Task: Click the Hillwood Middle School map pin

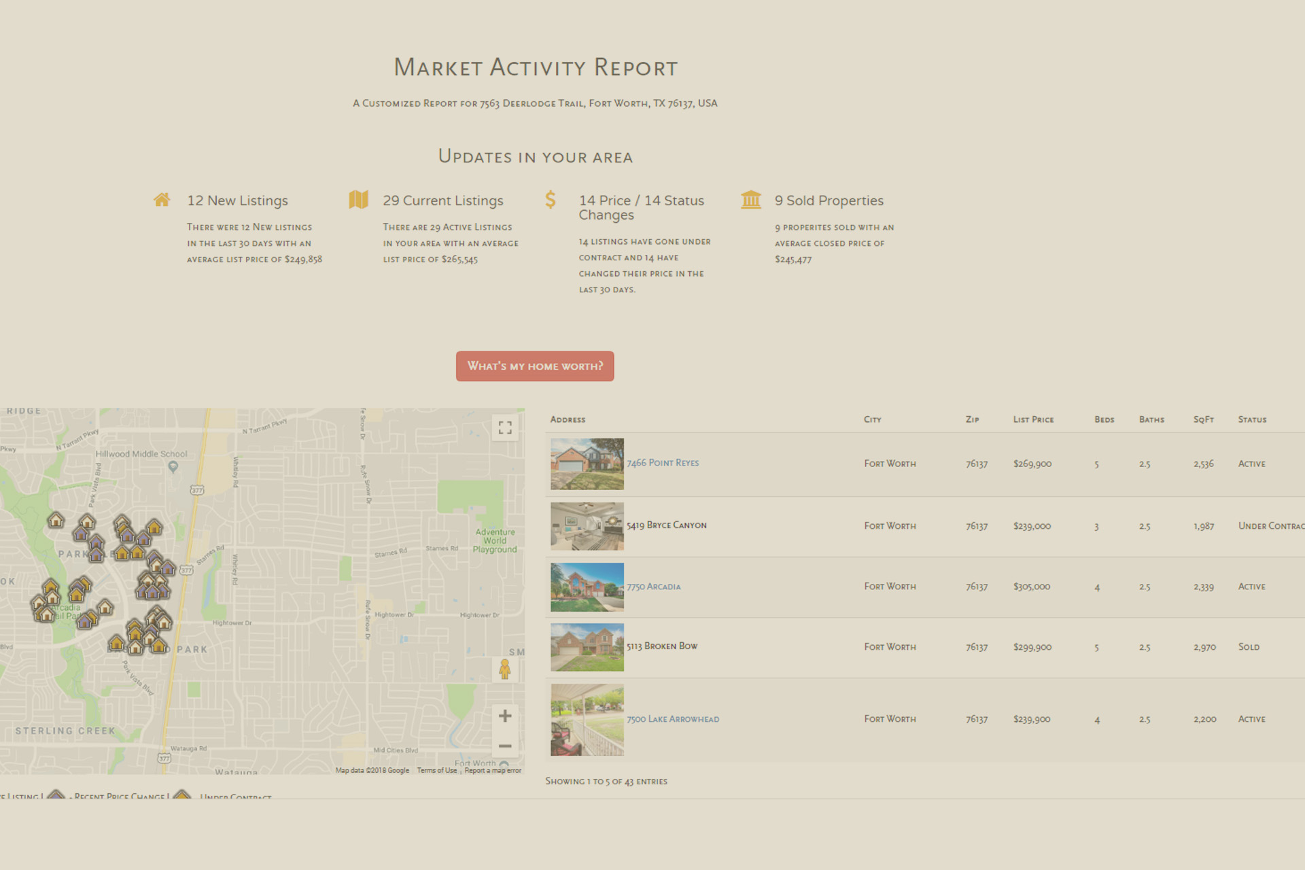Action: pyautogui.click(x=173, y=467)
